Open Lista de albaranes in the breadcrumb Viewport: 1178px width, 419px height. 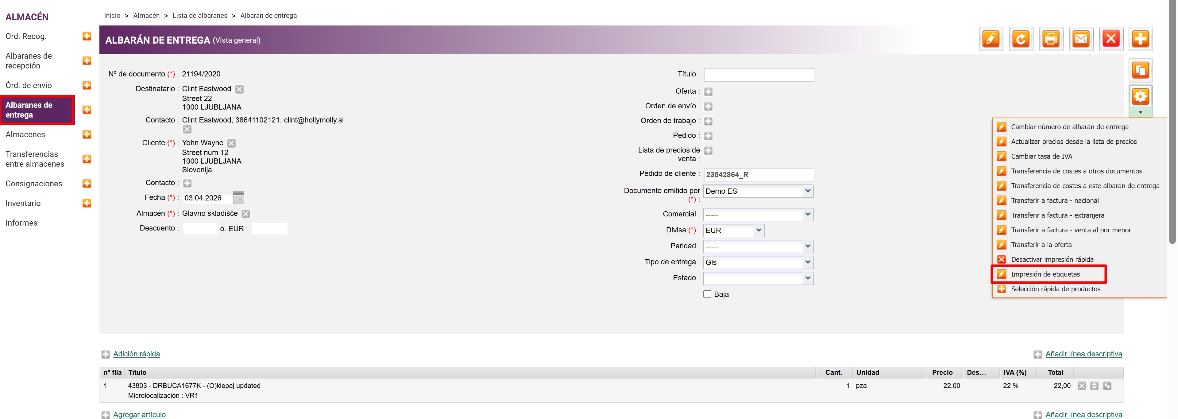pyautogui.click(x=200, y=16)
